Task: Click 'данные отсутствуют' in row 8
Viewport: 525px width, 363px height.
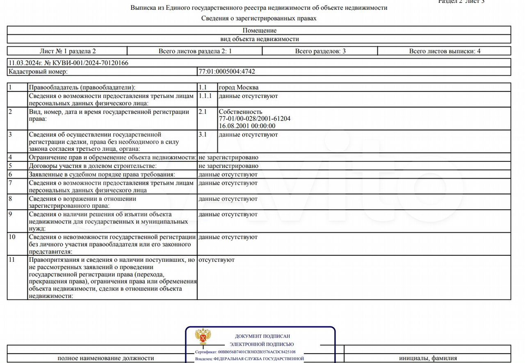Action: click(228, 199)
